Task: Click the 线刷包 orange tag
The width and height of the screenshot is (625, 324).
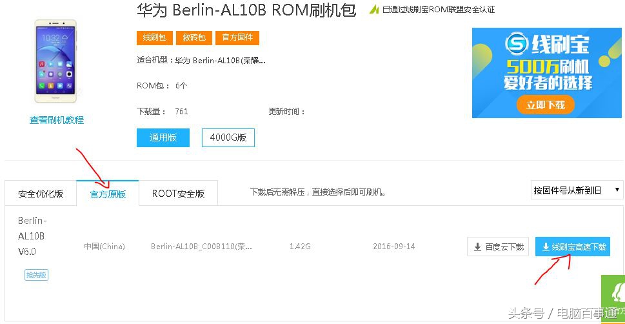Action: [x=154, y=38]
